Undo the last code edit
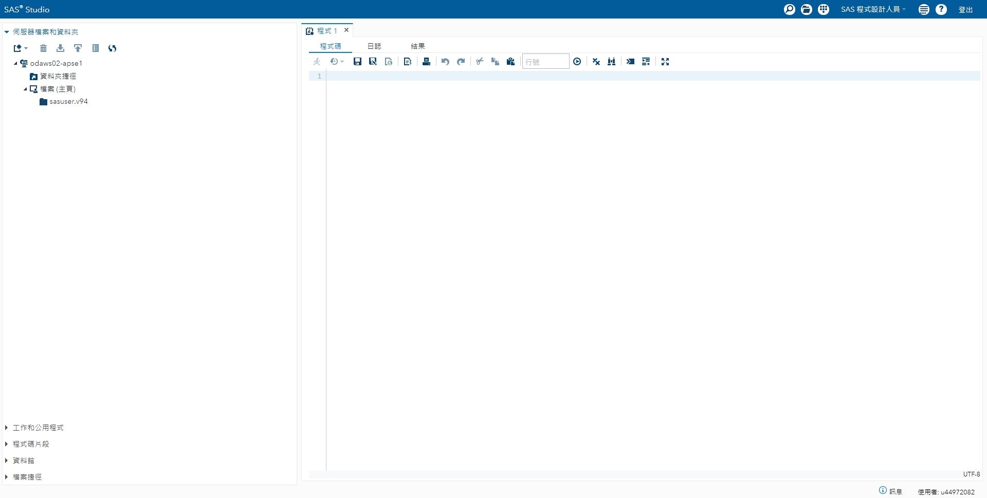Viewport: 987px width, 498px height. [445, 61]
